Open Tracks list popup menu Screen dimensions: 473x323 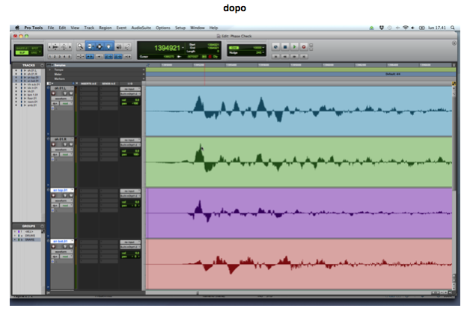point(42,65)
